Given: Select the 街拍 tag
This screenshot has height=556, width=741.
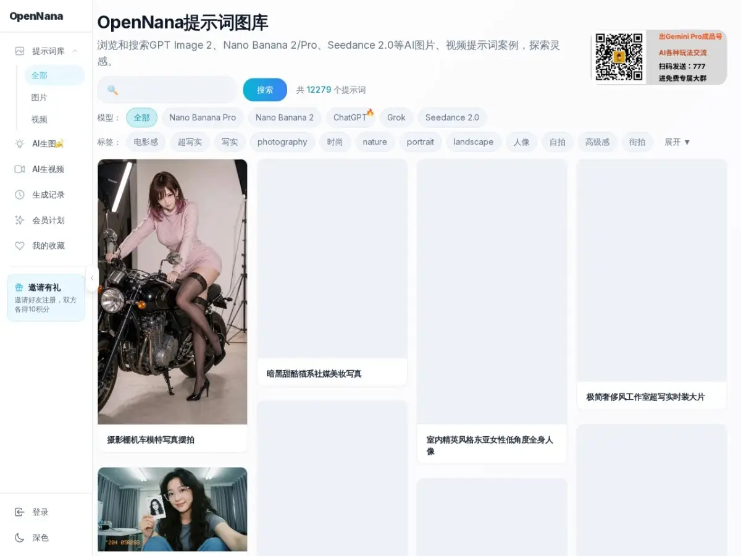Looking at the screenshot, I should [x=637, y=142].
